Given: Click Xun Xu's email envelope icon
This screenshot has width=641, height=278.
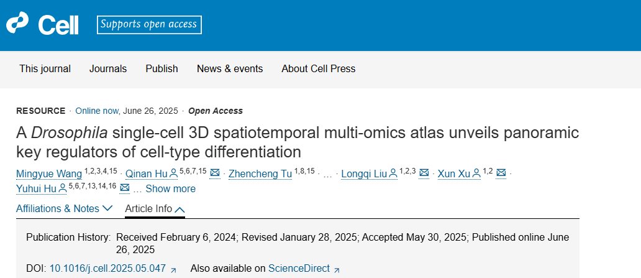Looking at the screenshot, I should 501,174.
